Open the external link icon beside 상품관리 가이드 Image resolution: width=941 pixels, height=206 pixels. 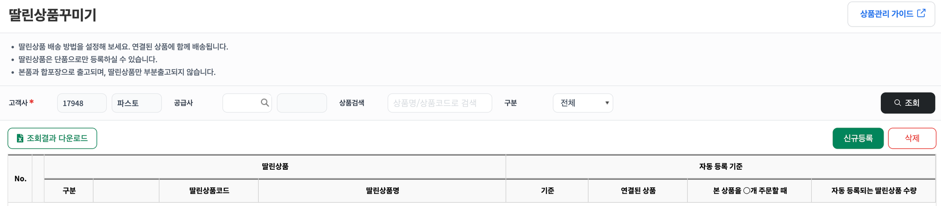921,13
